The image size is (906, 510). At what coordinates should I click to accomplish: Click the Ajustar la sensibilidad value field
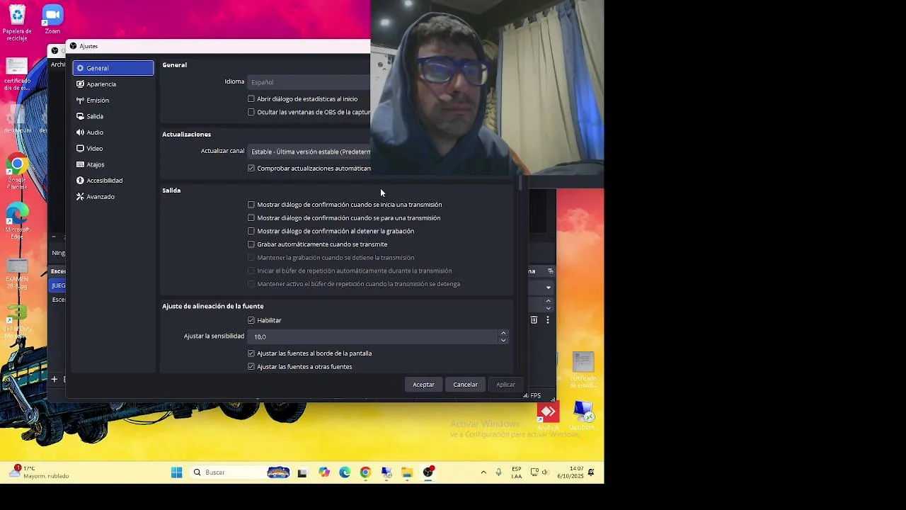(x=373, y=337)
